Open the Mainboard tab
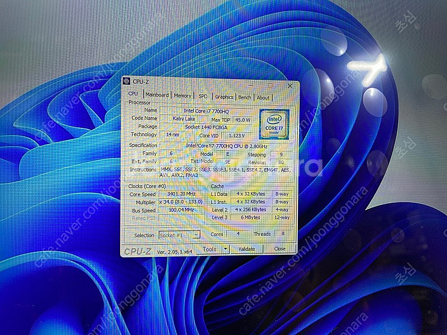The width and height of the screenshot is (447, 335). pos(157,95)
